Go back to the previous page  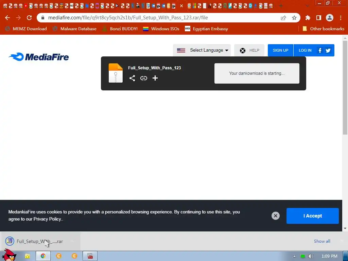click(7, 18)
